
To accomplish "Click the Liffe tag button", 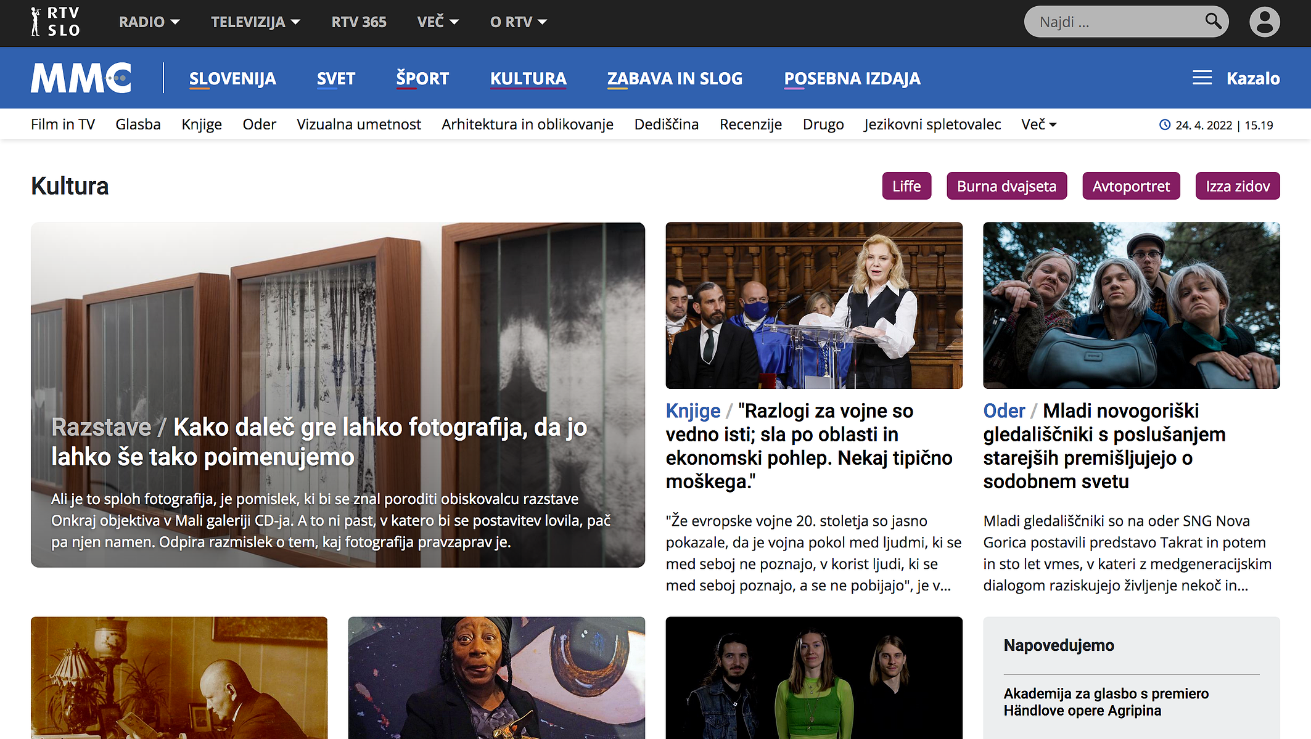I will tap(906, 186).
